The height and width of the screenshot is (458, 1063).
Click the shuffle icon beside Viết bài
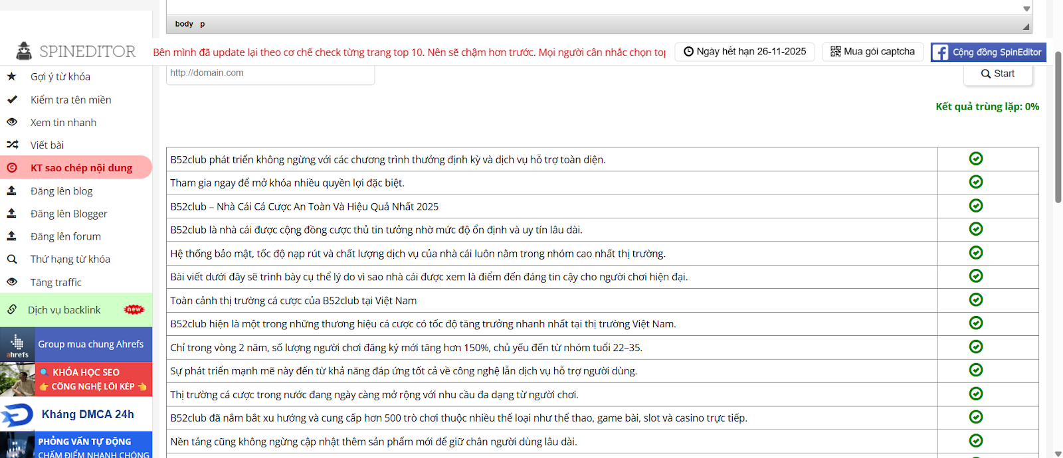(x=12, y=145)
